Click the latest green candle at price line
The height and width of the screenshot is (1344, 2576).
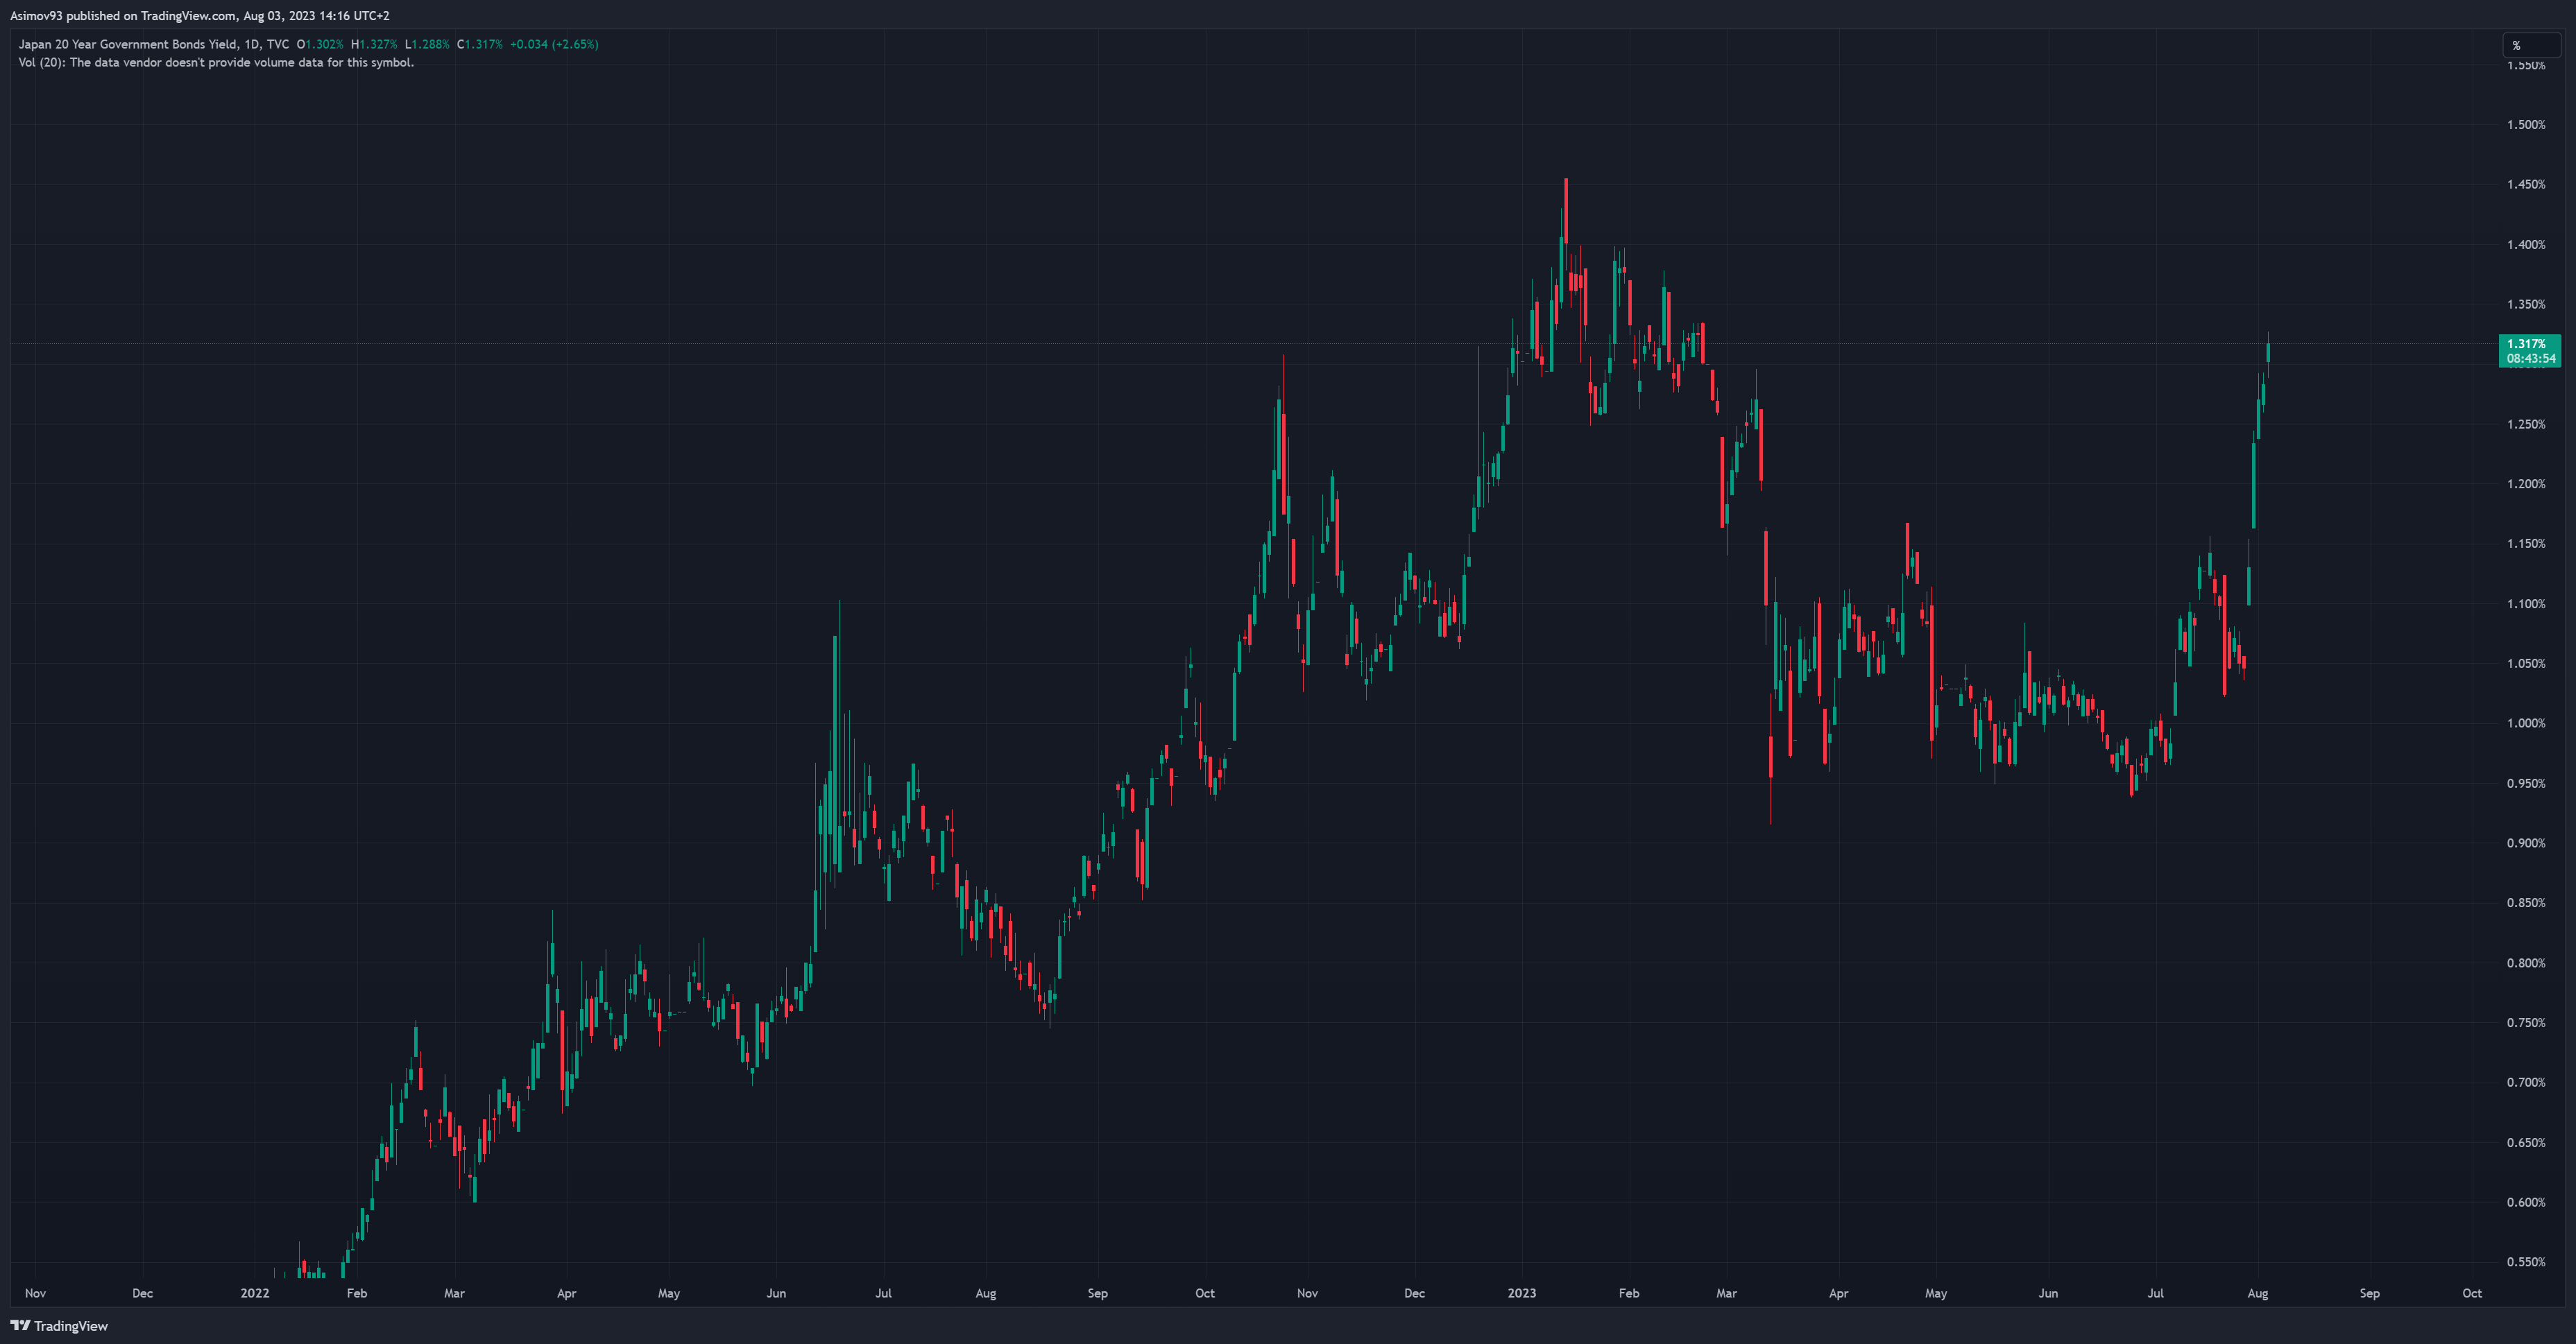[2267, 352]
